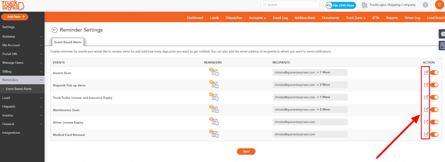The height and width of the screenshot is (162, 445).
Task: Click the File 2290 Now button
Action: (x=341, y=5)
